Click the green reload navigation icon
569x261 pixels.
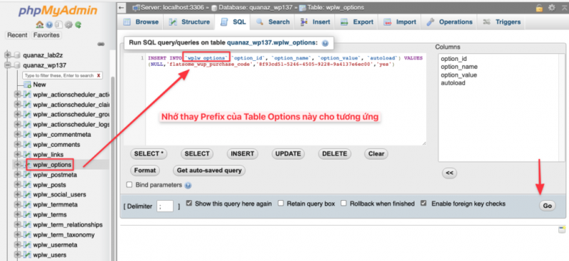[78, 25]
